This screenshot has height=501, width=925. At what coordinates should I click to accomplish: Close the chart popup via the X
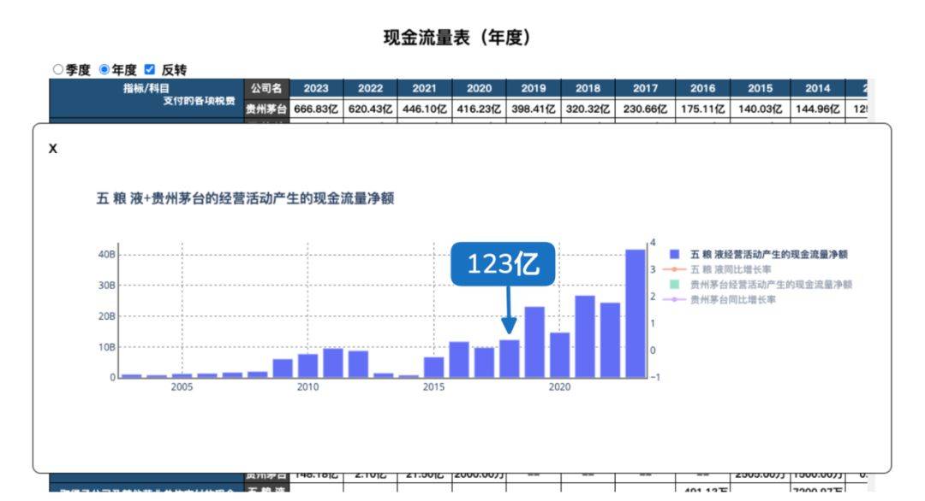[x=53, y=148]
